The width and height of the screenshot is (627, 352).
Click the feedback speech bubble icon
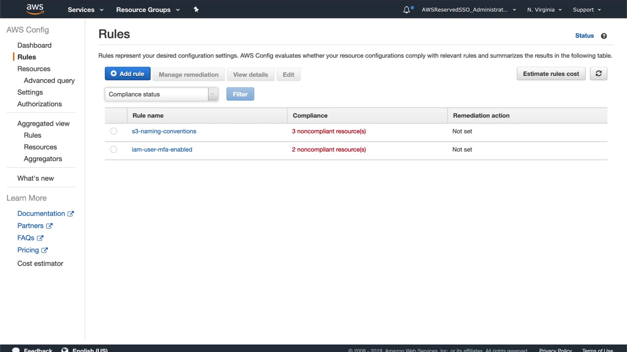click(16, 350)
